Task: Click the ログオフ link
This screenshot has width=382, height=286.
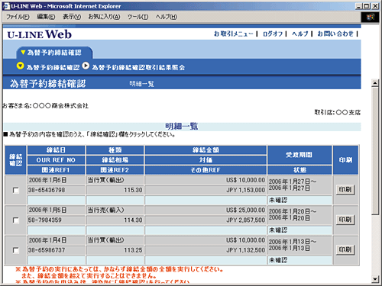Action: pyautogui.click(x=273, y=34)
